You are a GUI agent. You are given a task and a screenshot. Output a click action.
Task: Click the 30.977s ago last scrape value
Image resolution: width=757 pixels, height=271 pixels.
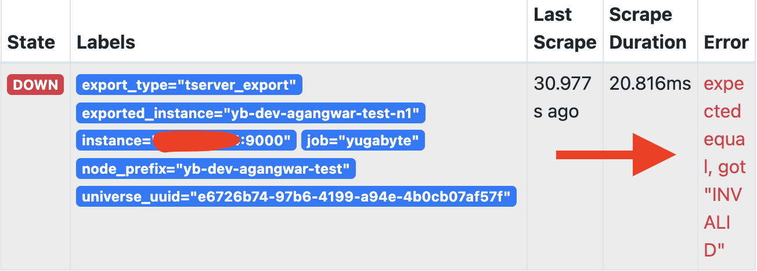click(562, 98)
